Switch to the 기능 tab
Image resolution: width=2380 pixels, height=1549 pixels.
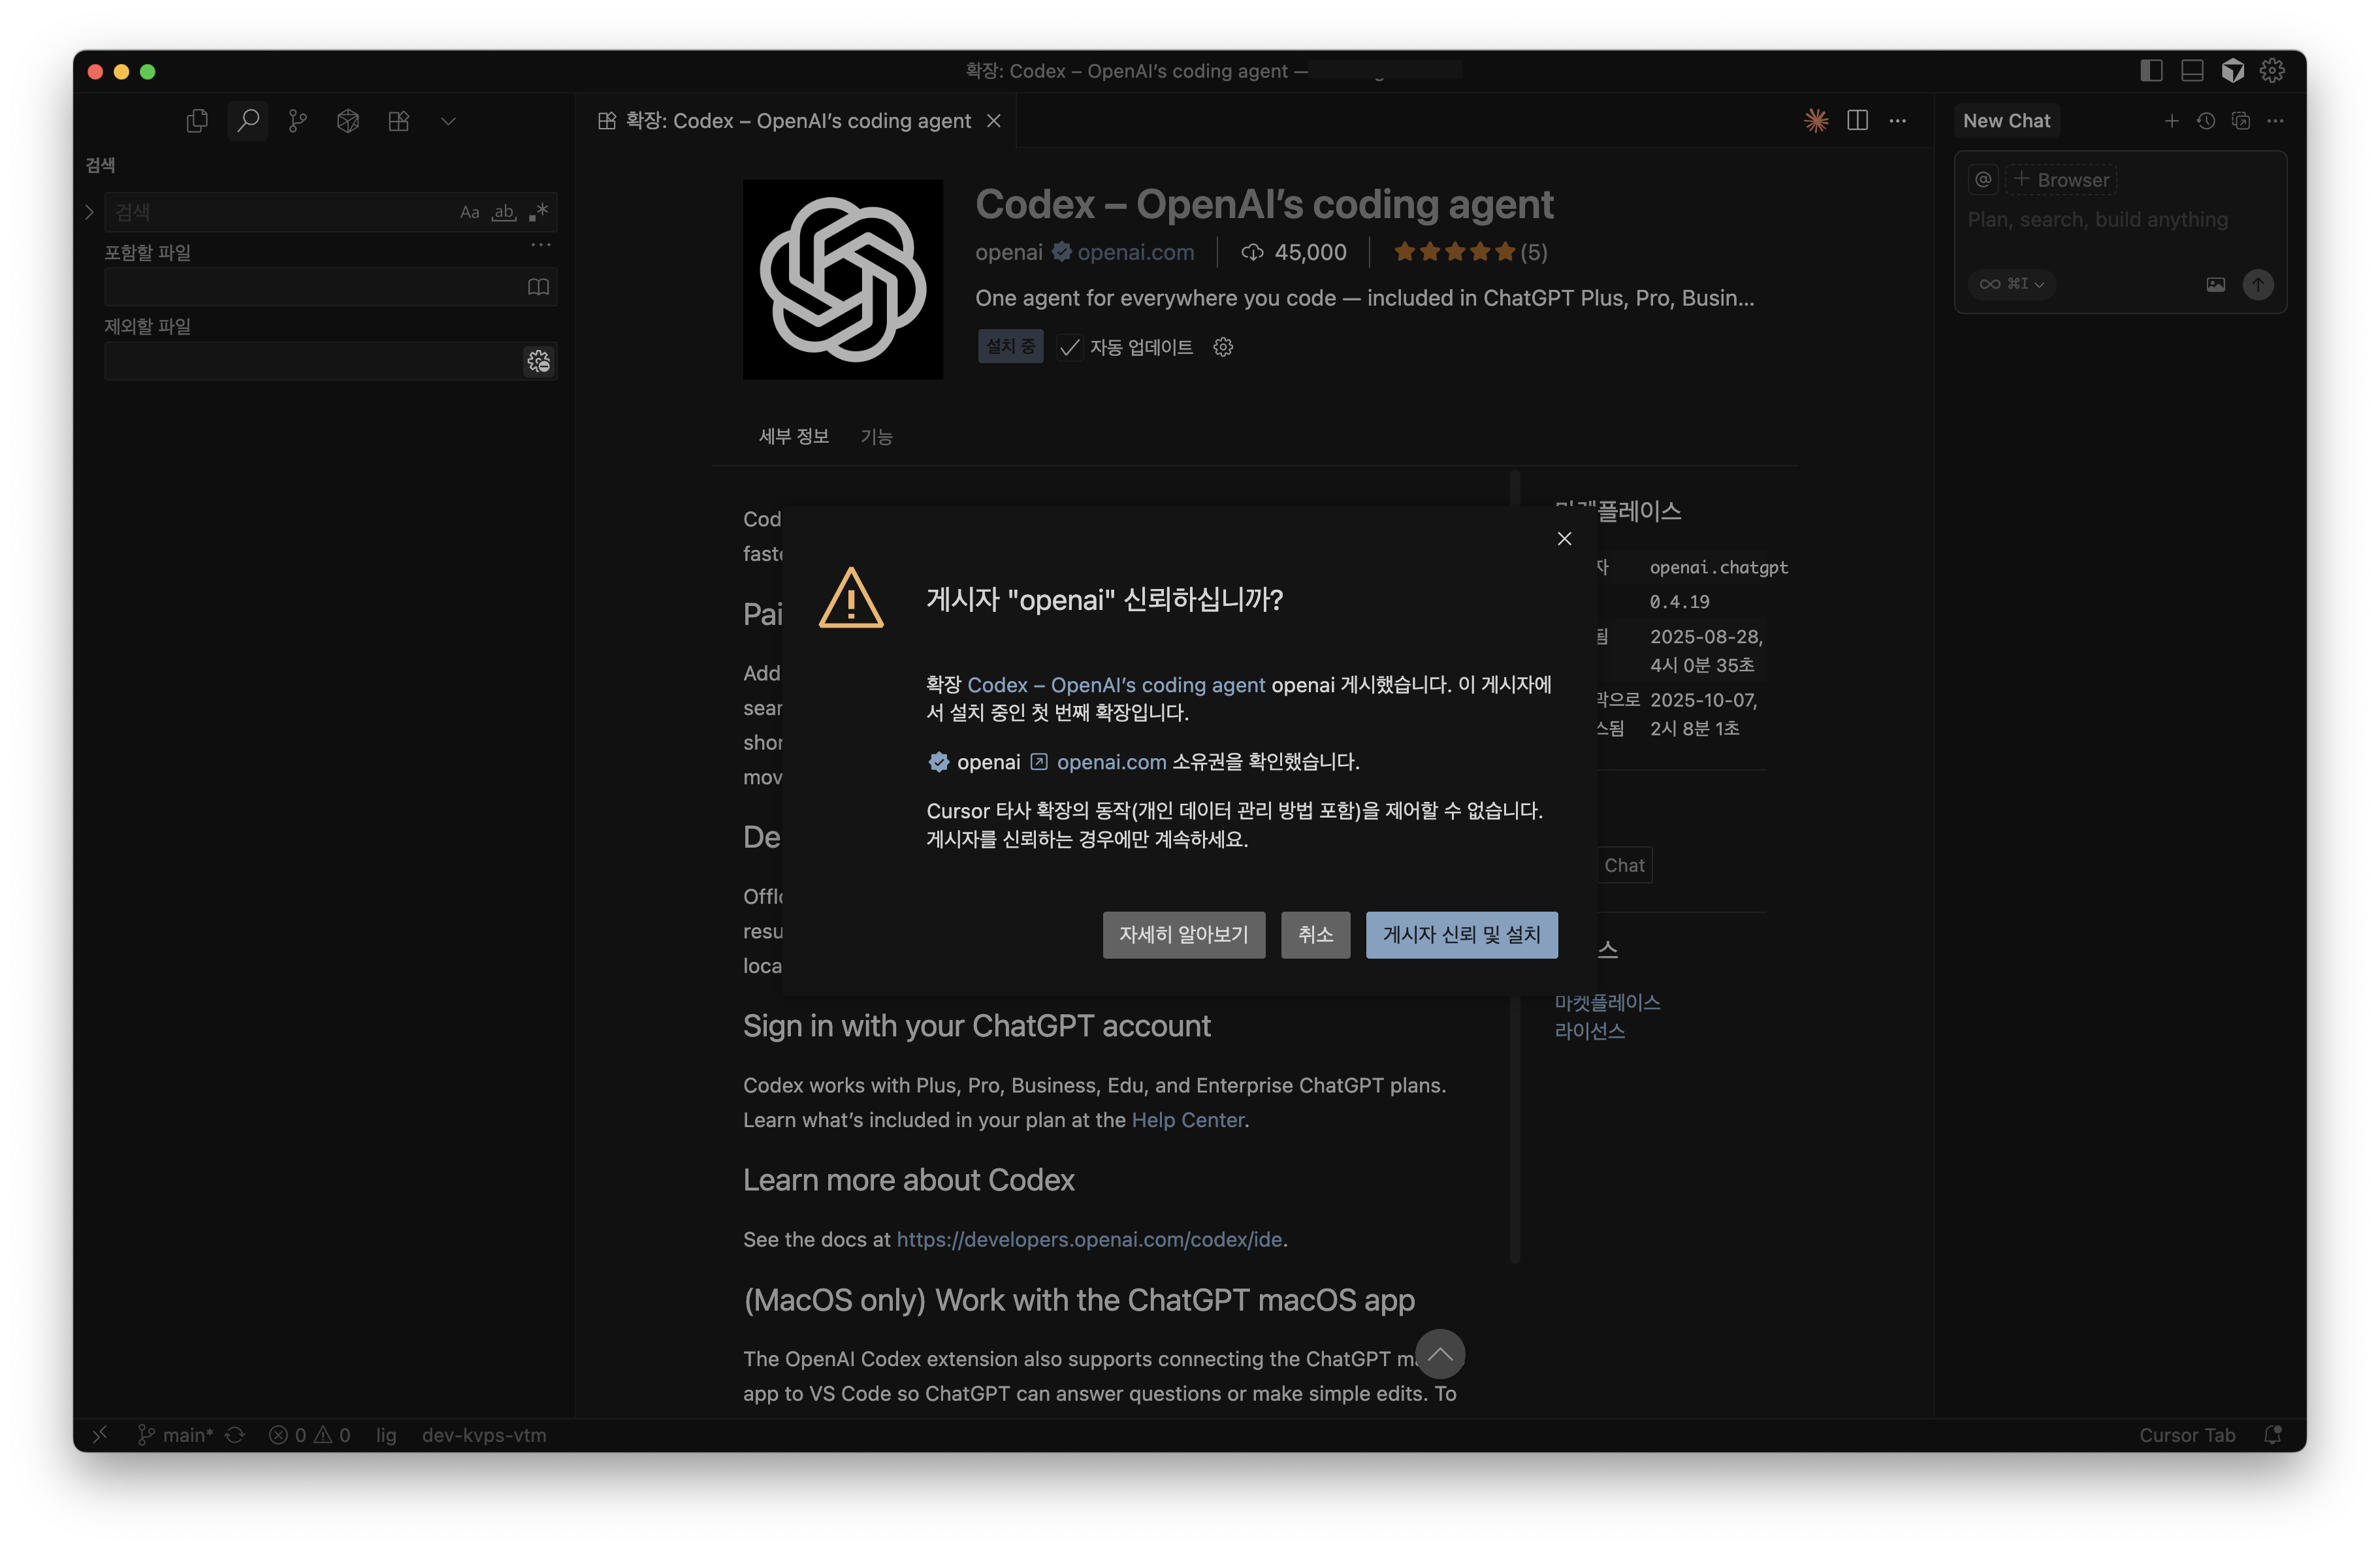tap(876, 436)
